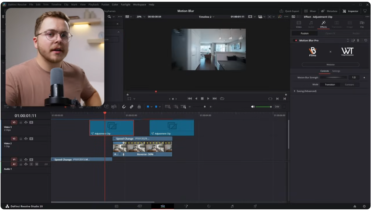Open the viewer zoom 20% dropdown
This screenshot has width=373, height=212.
141,17
